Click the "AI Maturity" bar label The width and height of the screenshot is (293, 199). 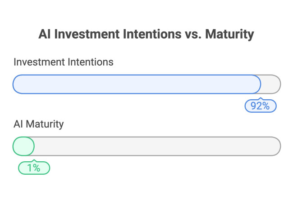[x=39, y=124]
